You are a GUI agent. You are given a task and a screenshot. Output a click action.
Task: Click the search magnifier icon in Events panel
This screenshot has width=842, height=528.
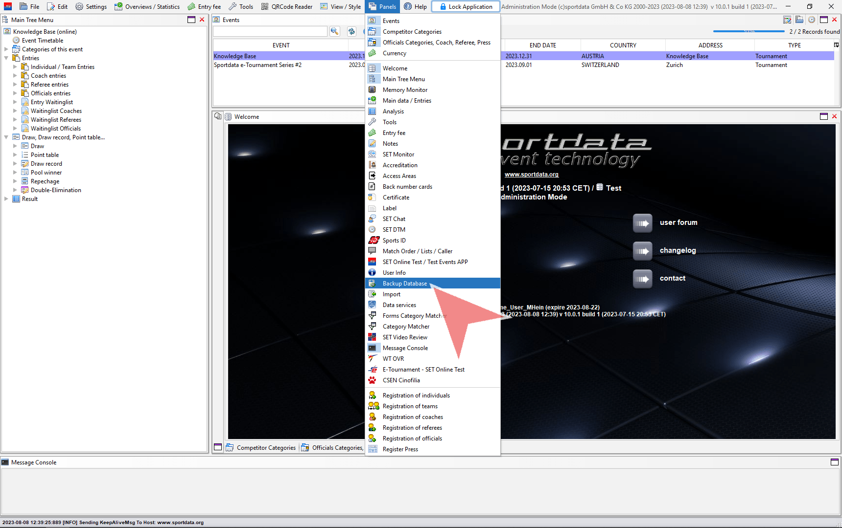coord(334,31)
